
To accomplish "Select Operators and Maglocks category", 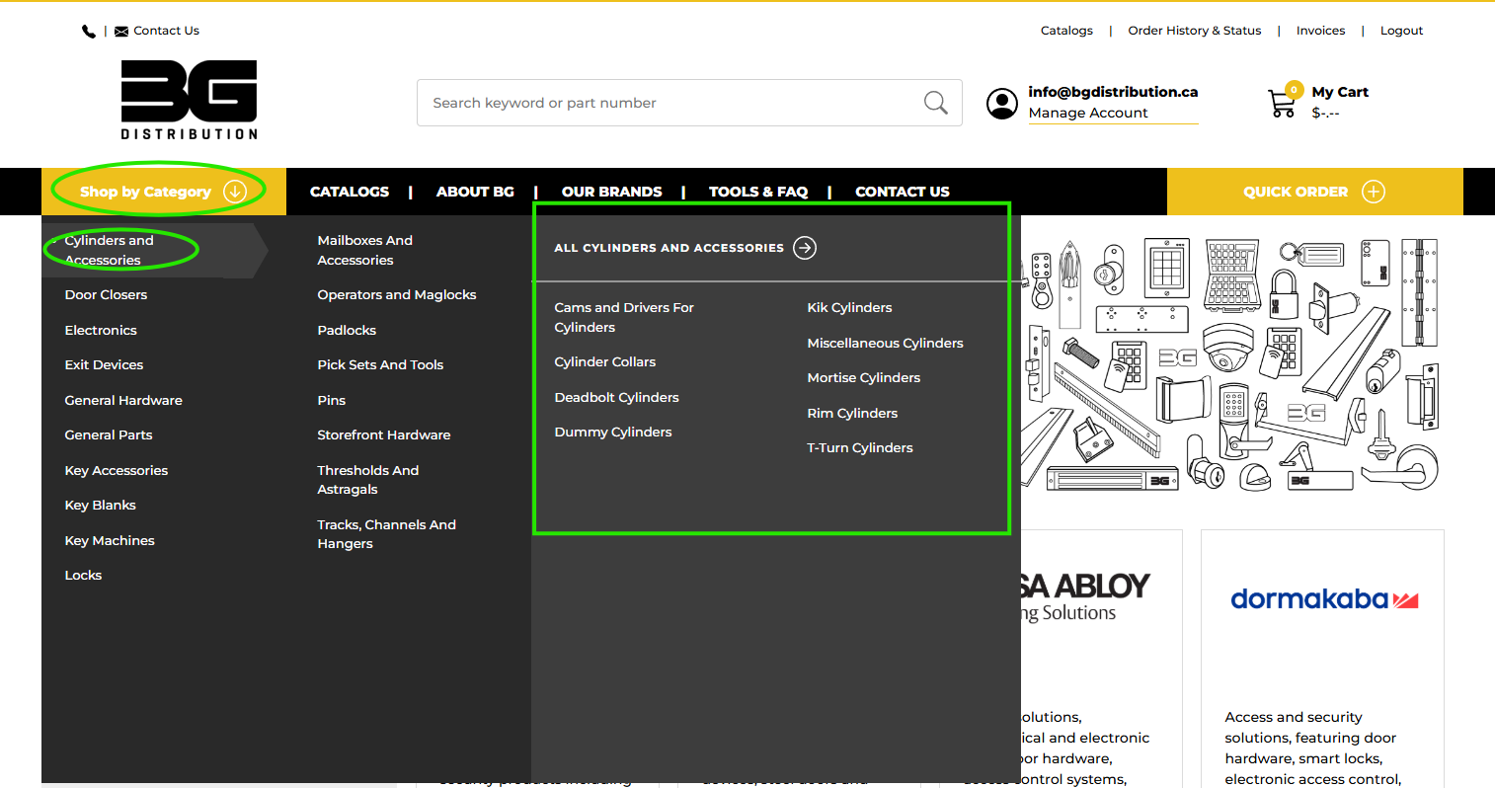I will click(397, 295).
